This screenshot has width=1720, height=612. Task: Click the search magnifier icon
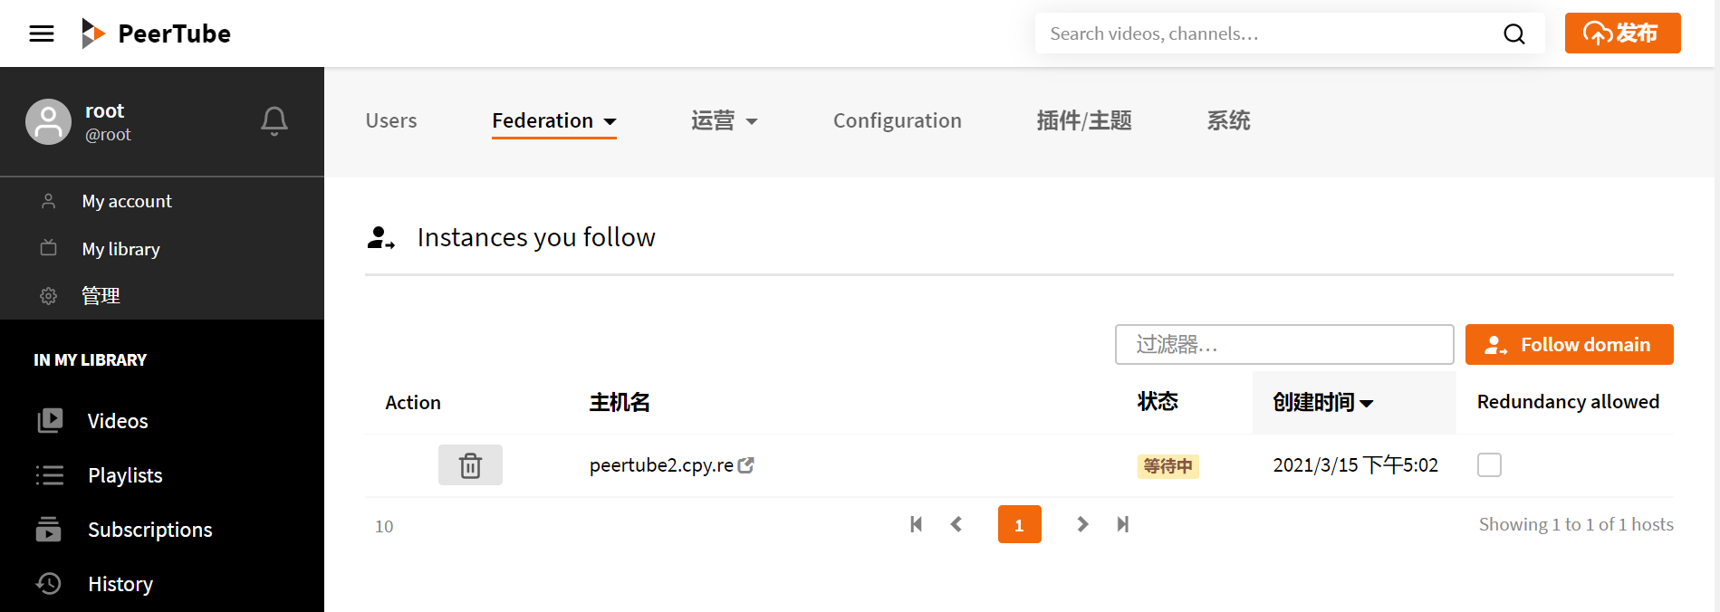pos(1513,33)
